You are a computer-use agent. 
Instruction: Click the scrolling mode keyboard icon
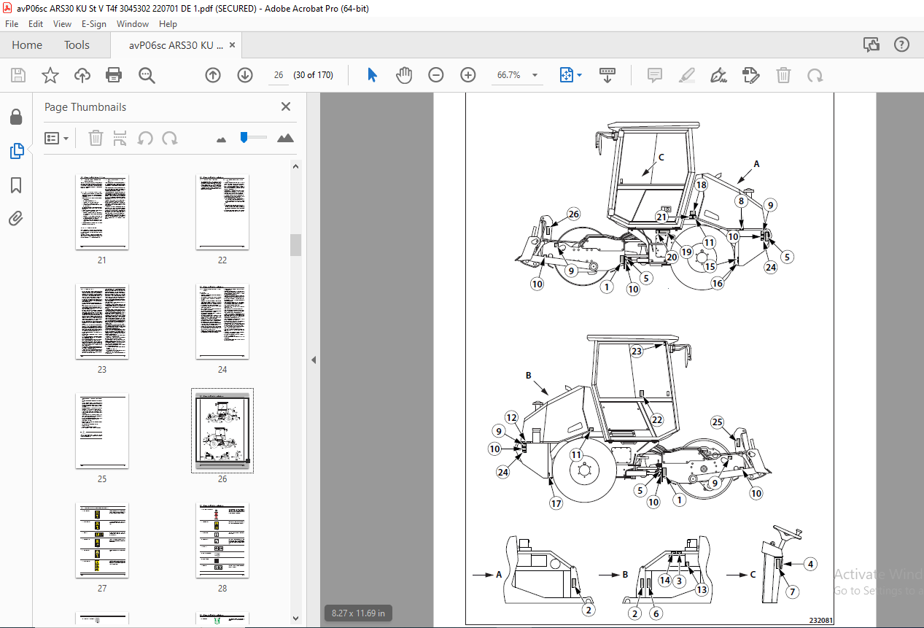pos(607,75)
